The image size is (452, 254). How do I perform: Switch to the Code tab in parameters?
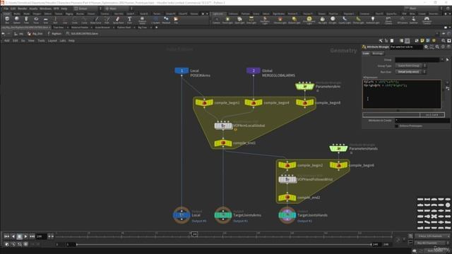coord(366,54)
